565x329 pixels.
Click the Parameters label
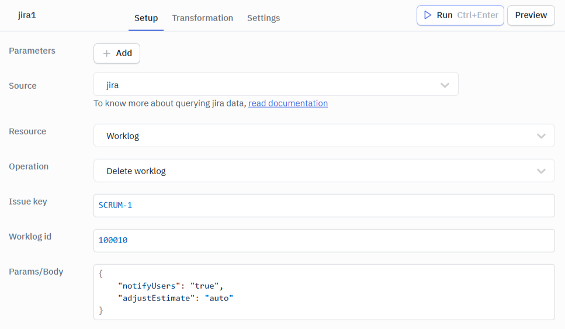tap(32, 51)
